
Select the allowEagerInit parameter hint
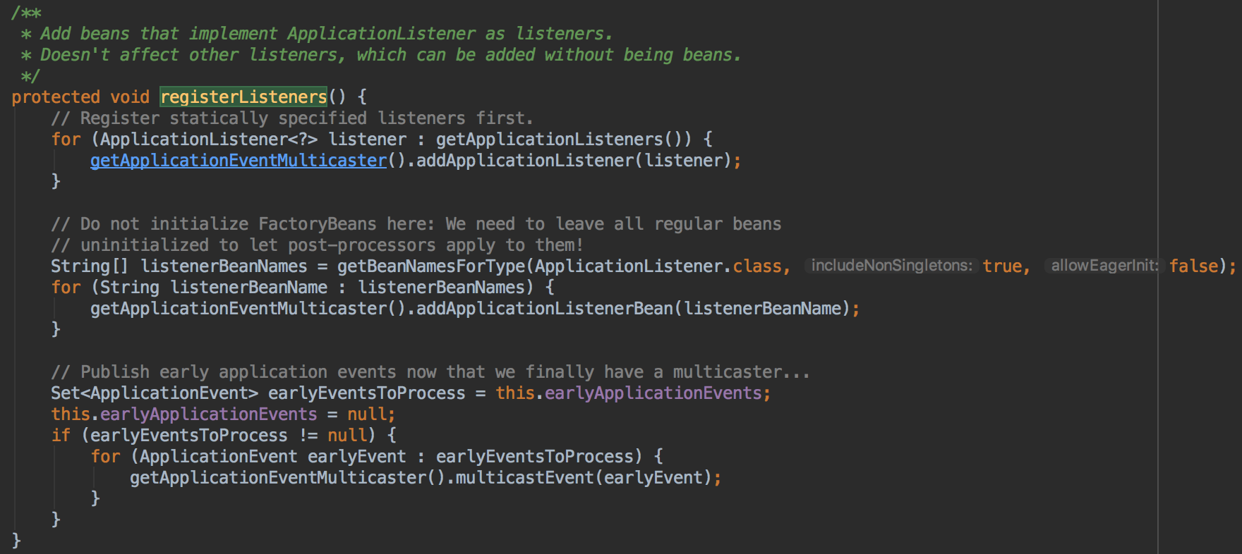(x=1104, y=266)
